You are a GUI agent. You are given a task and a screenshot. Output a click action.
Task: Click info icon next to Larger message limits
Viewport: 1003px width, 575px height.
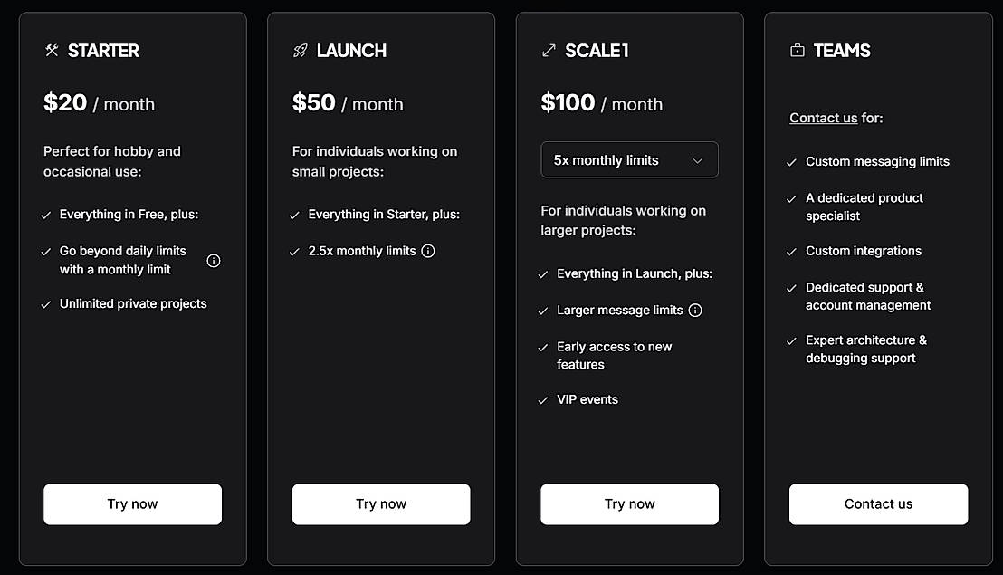pos(695,310)
